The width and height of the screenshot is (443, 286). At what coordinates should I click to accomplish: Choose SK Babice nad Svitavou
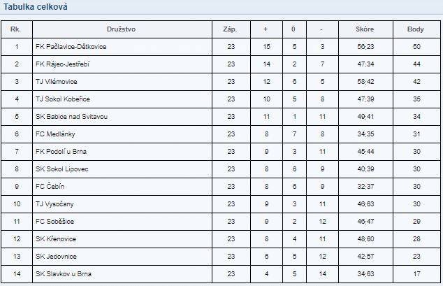pos(71,117)
